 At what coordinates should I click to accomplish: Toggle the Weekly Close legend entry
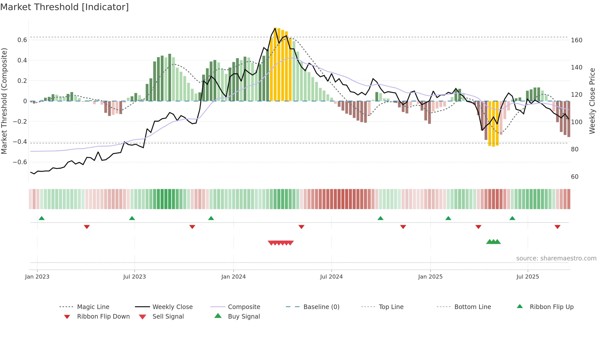(164, 307)
